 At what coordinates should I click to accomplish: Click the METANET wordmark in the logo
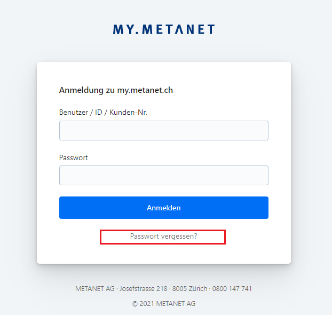tap(177, 29)
